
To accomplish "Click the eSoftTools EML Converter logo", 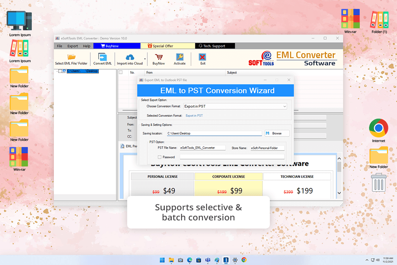I will [x=293, y=59].
